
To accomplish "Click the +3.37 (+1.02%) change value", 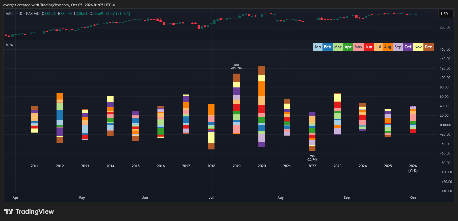I will [118, 14].
